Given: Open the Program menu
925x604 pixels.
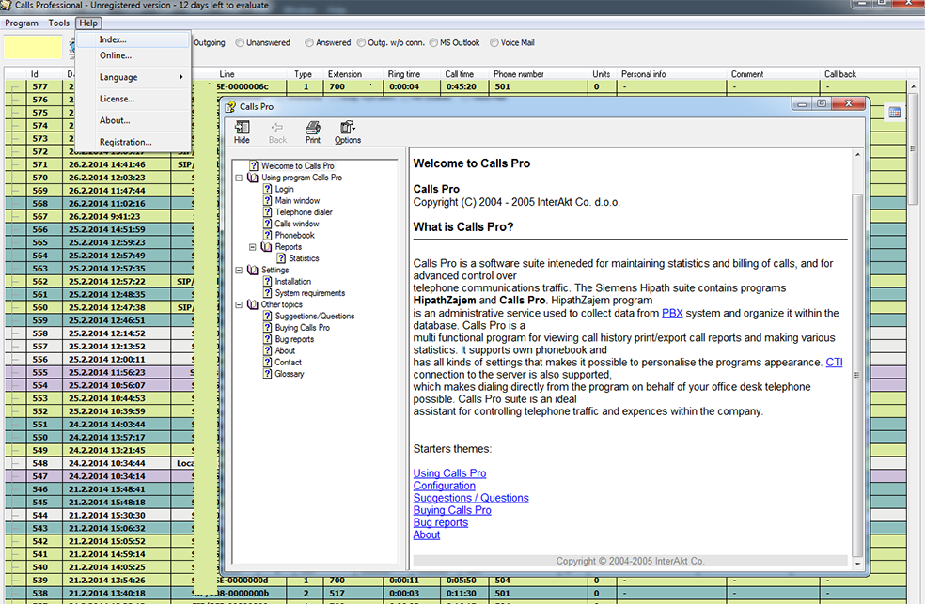Looking at the screenshot, I should pyautogui.click(x=22, y=23).
